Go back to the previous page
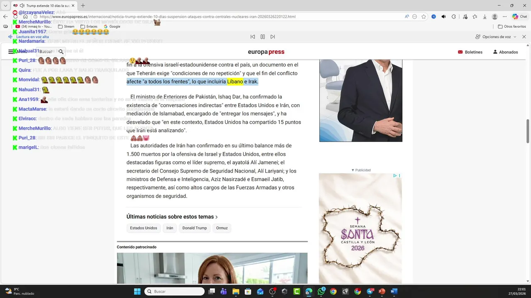 tap(5, 17)
